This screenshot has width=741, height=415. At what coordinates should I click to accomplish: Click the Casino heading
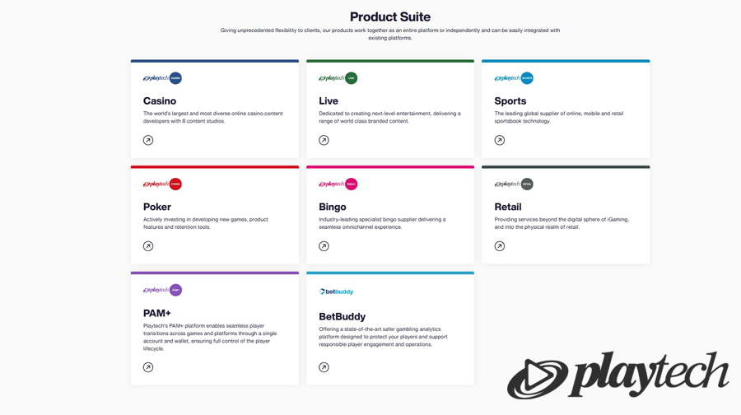(160, 100)
